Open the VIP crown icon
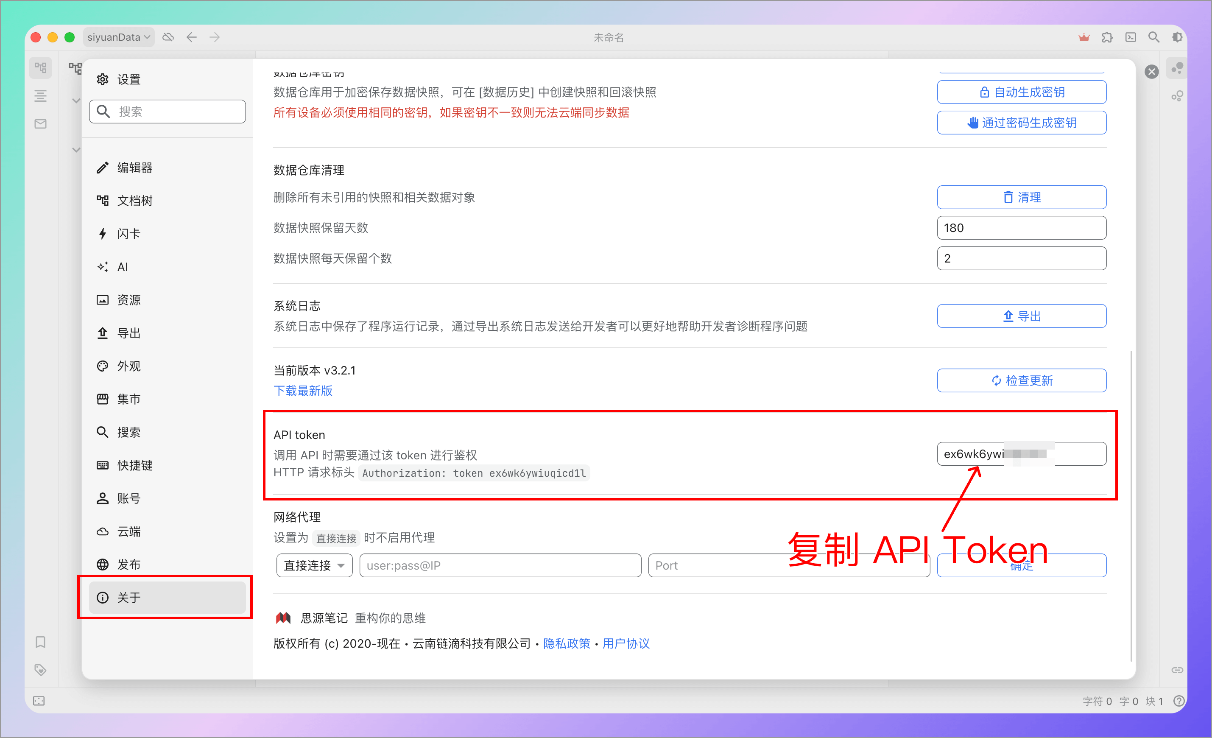Viewport: 1212px width, 738px height. (x=1084, y=37)
